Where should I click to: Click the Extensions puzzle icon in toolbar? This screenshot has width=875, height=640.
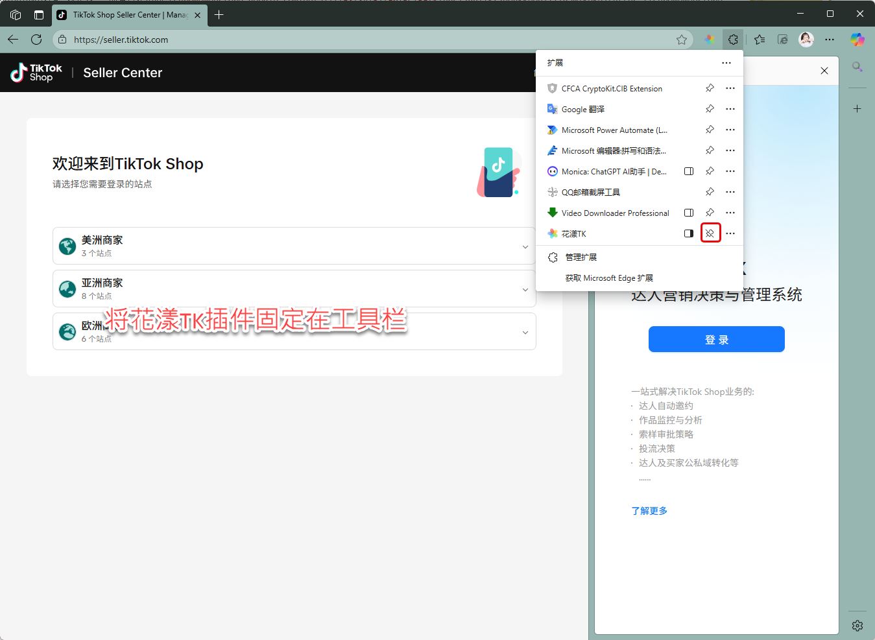[733, 40]
